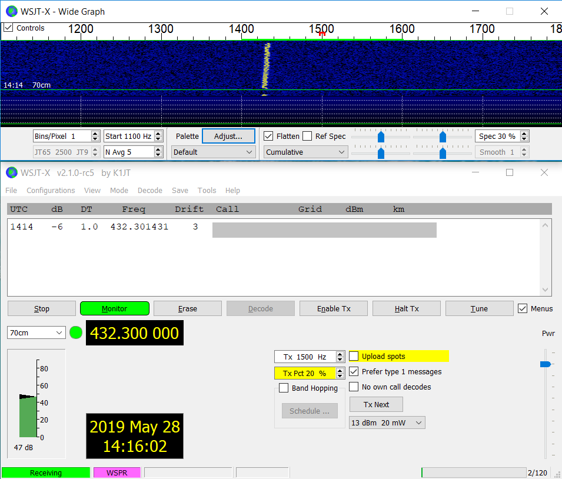Click the WSPR mode status label

117,473
